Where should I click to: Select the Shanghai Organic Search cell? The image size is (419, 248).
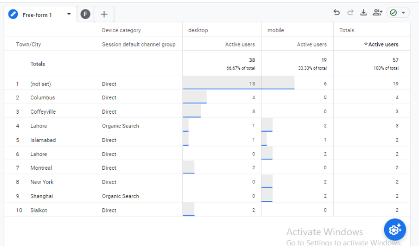coord(120,196)
